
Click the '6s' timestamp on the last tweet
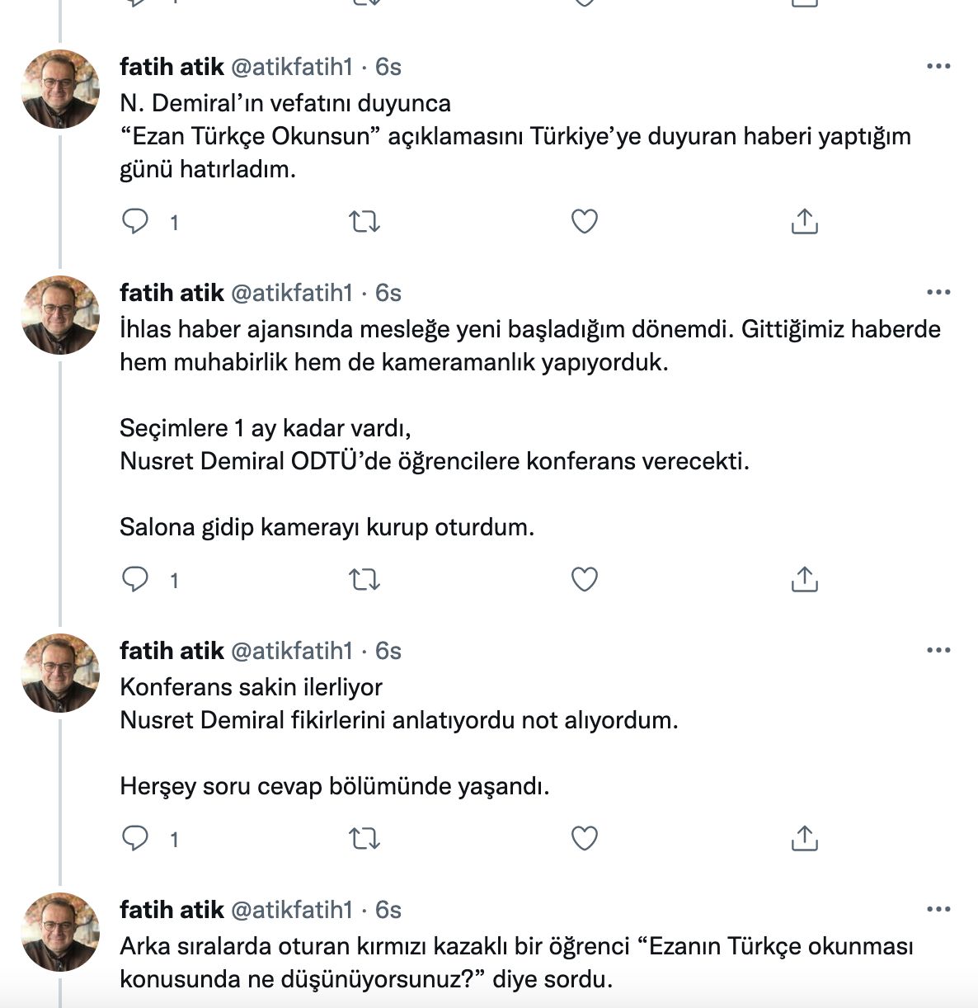click(388, 910)
